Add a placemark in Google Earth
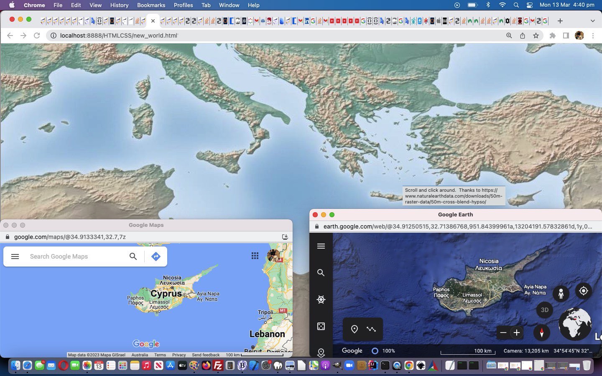 355,329
